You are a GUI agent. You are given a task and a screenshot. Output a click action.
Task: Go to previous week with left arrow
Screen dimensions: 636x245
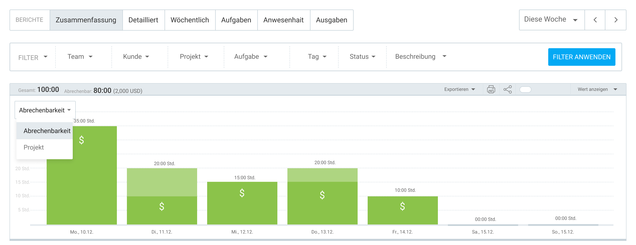point(595,20)
